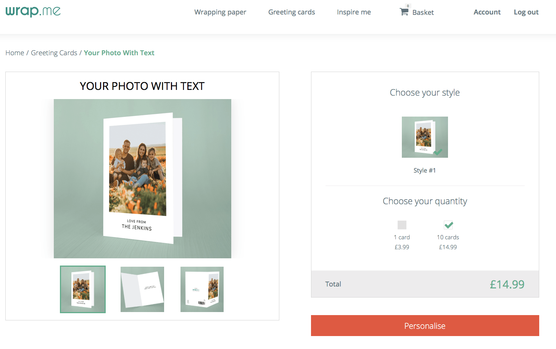Go to Home breadcrumb
This screenshot has height=349, width=556.
(15, 53)
